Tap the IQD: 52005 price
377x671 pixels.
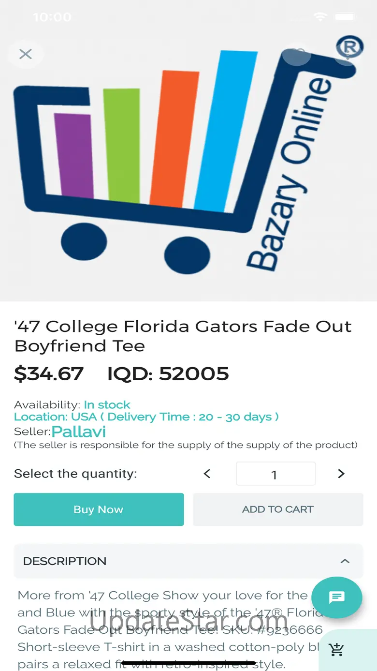click(168, 373)
